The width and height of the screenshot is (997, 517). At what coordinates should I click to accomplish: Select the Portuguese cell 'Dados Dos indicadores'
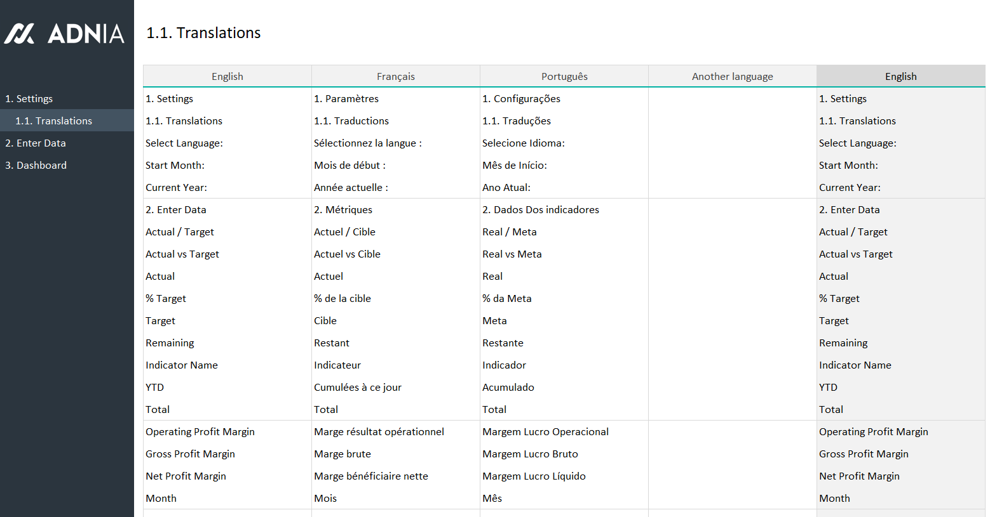(x=541, y=210)
